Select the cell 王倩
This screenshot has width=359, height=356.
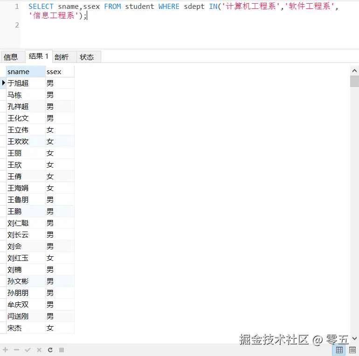click(26, 177)
